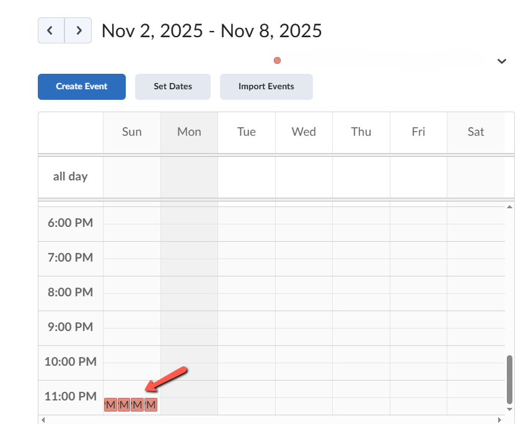Screen dimensions: 531x424
Task: Open the Import Events dialog
Action: pyautogui.click(x=266, y=87)
